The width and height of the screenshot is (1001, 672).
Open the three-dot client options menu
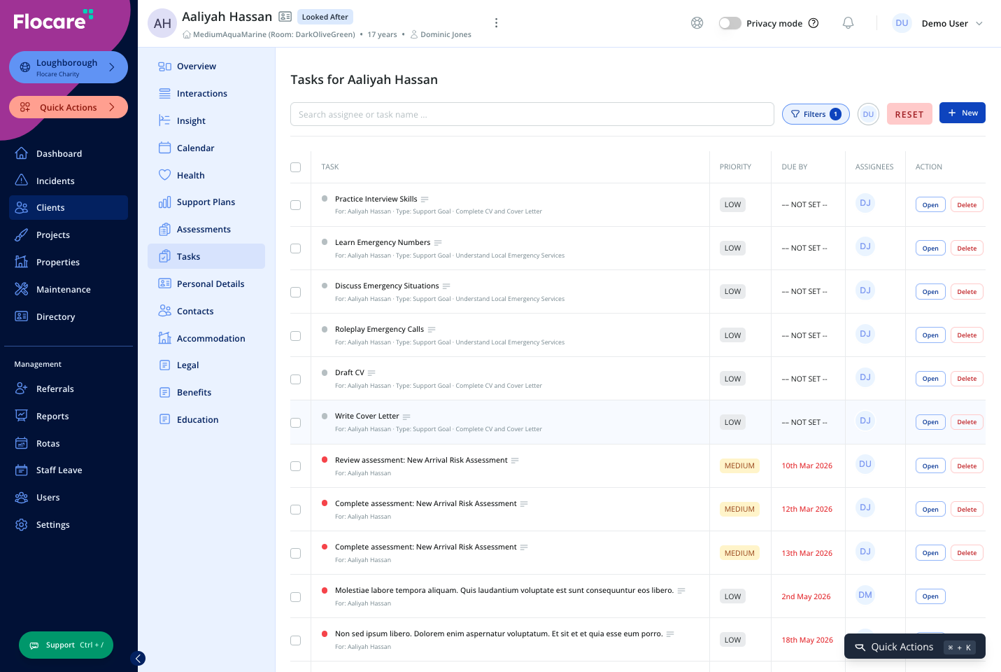point(496,23)
